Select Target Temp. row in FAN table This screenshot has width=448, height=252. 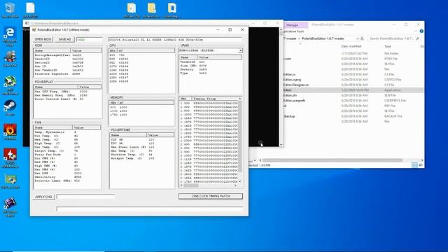(67, 150)
